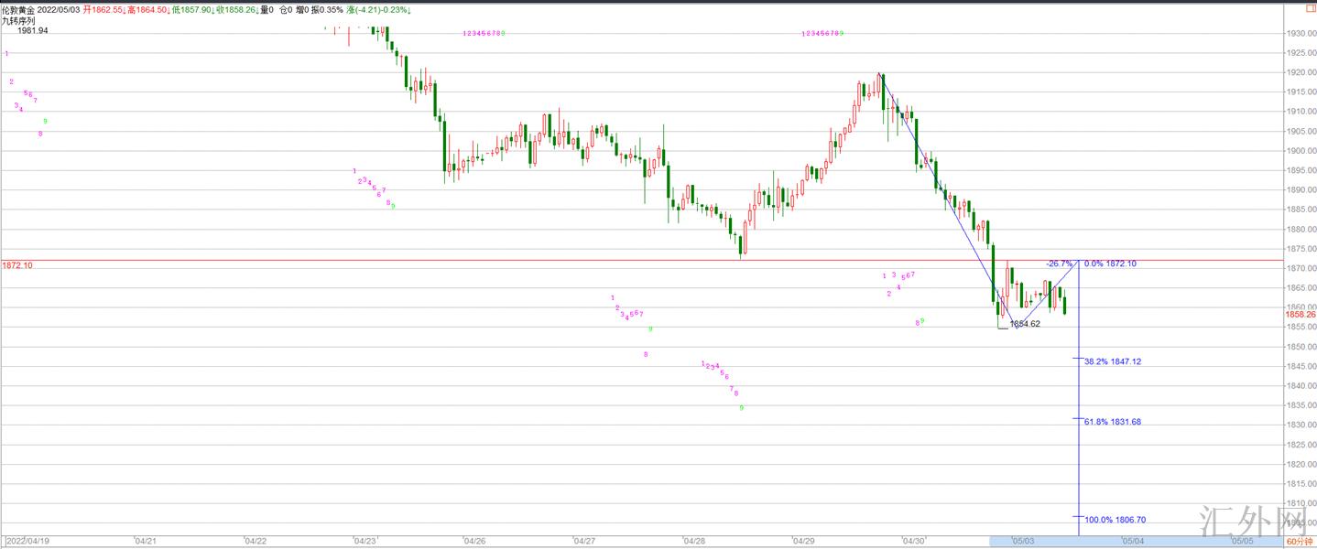Click the 05/05 date on time axis
Image resolution: width=1317 pixels, height=549 pixels.
point(1242,542)
